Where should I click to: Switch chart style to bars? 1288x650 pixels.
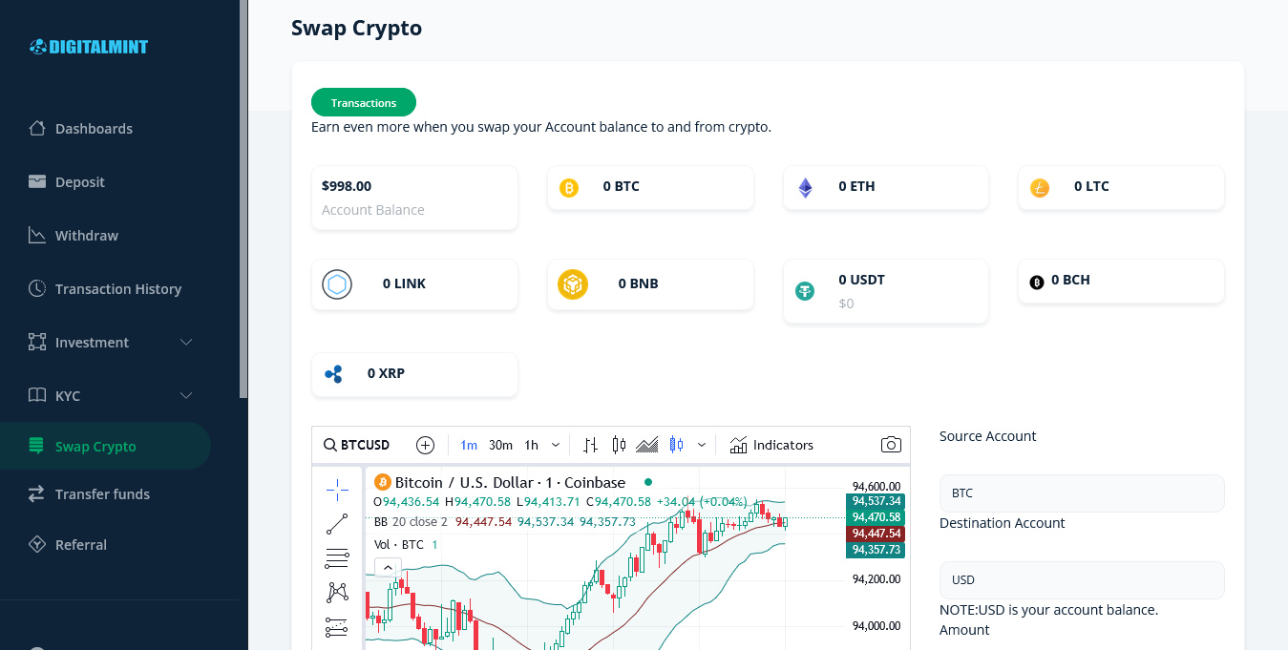click(591, 445)
